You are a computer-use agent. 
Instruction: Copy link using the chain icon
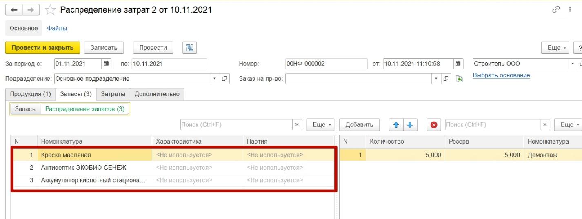(555, 9)
